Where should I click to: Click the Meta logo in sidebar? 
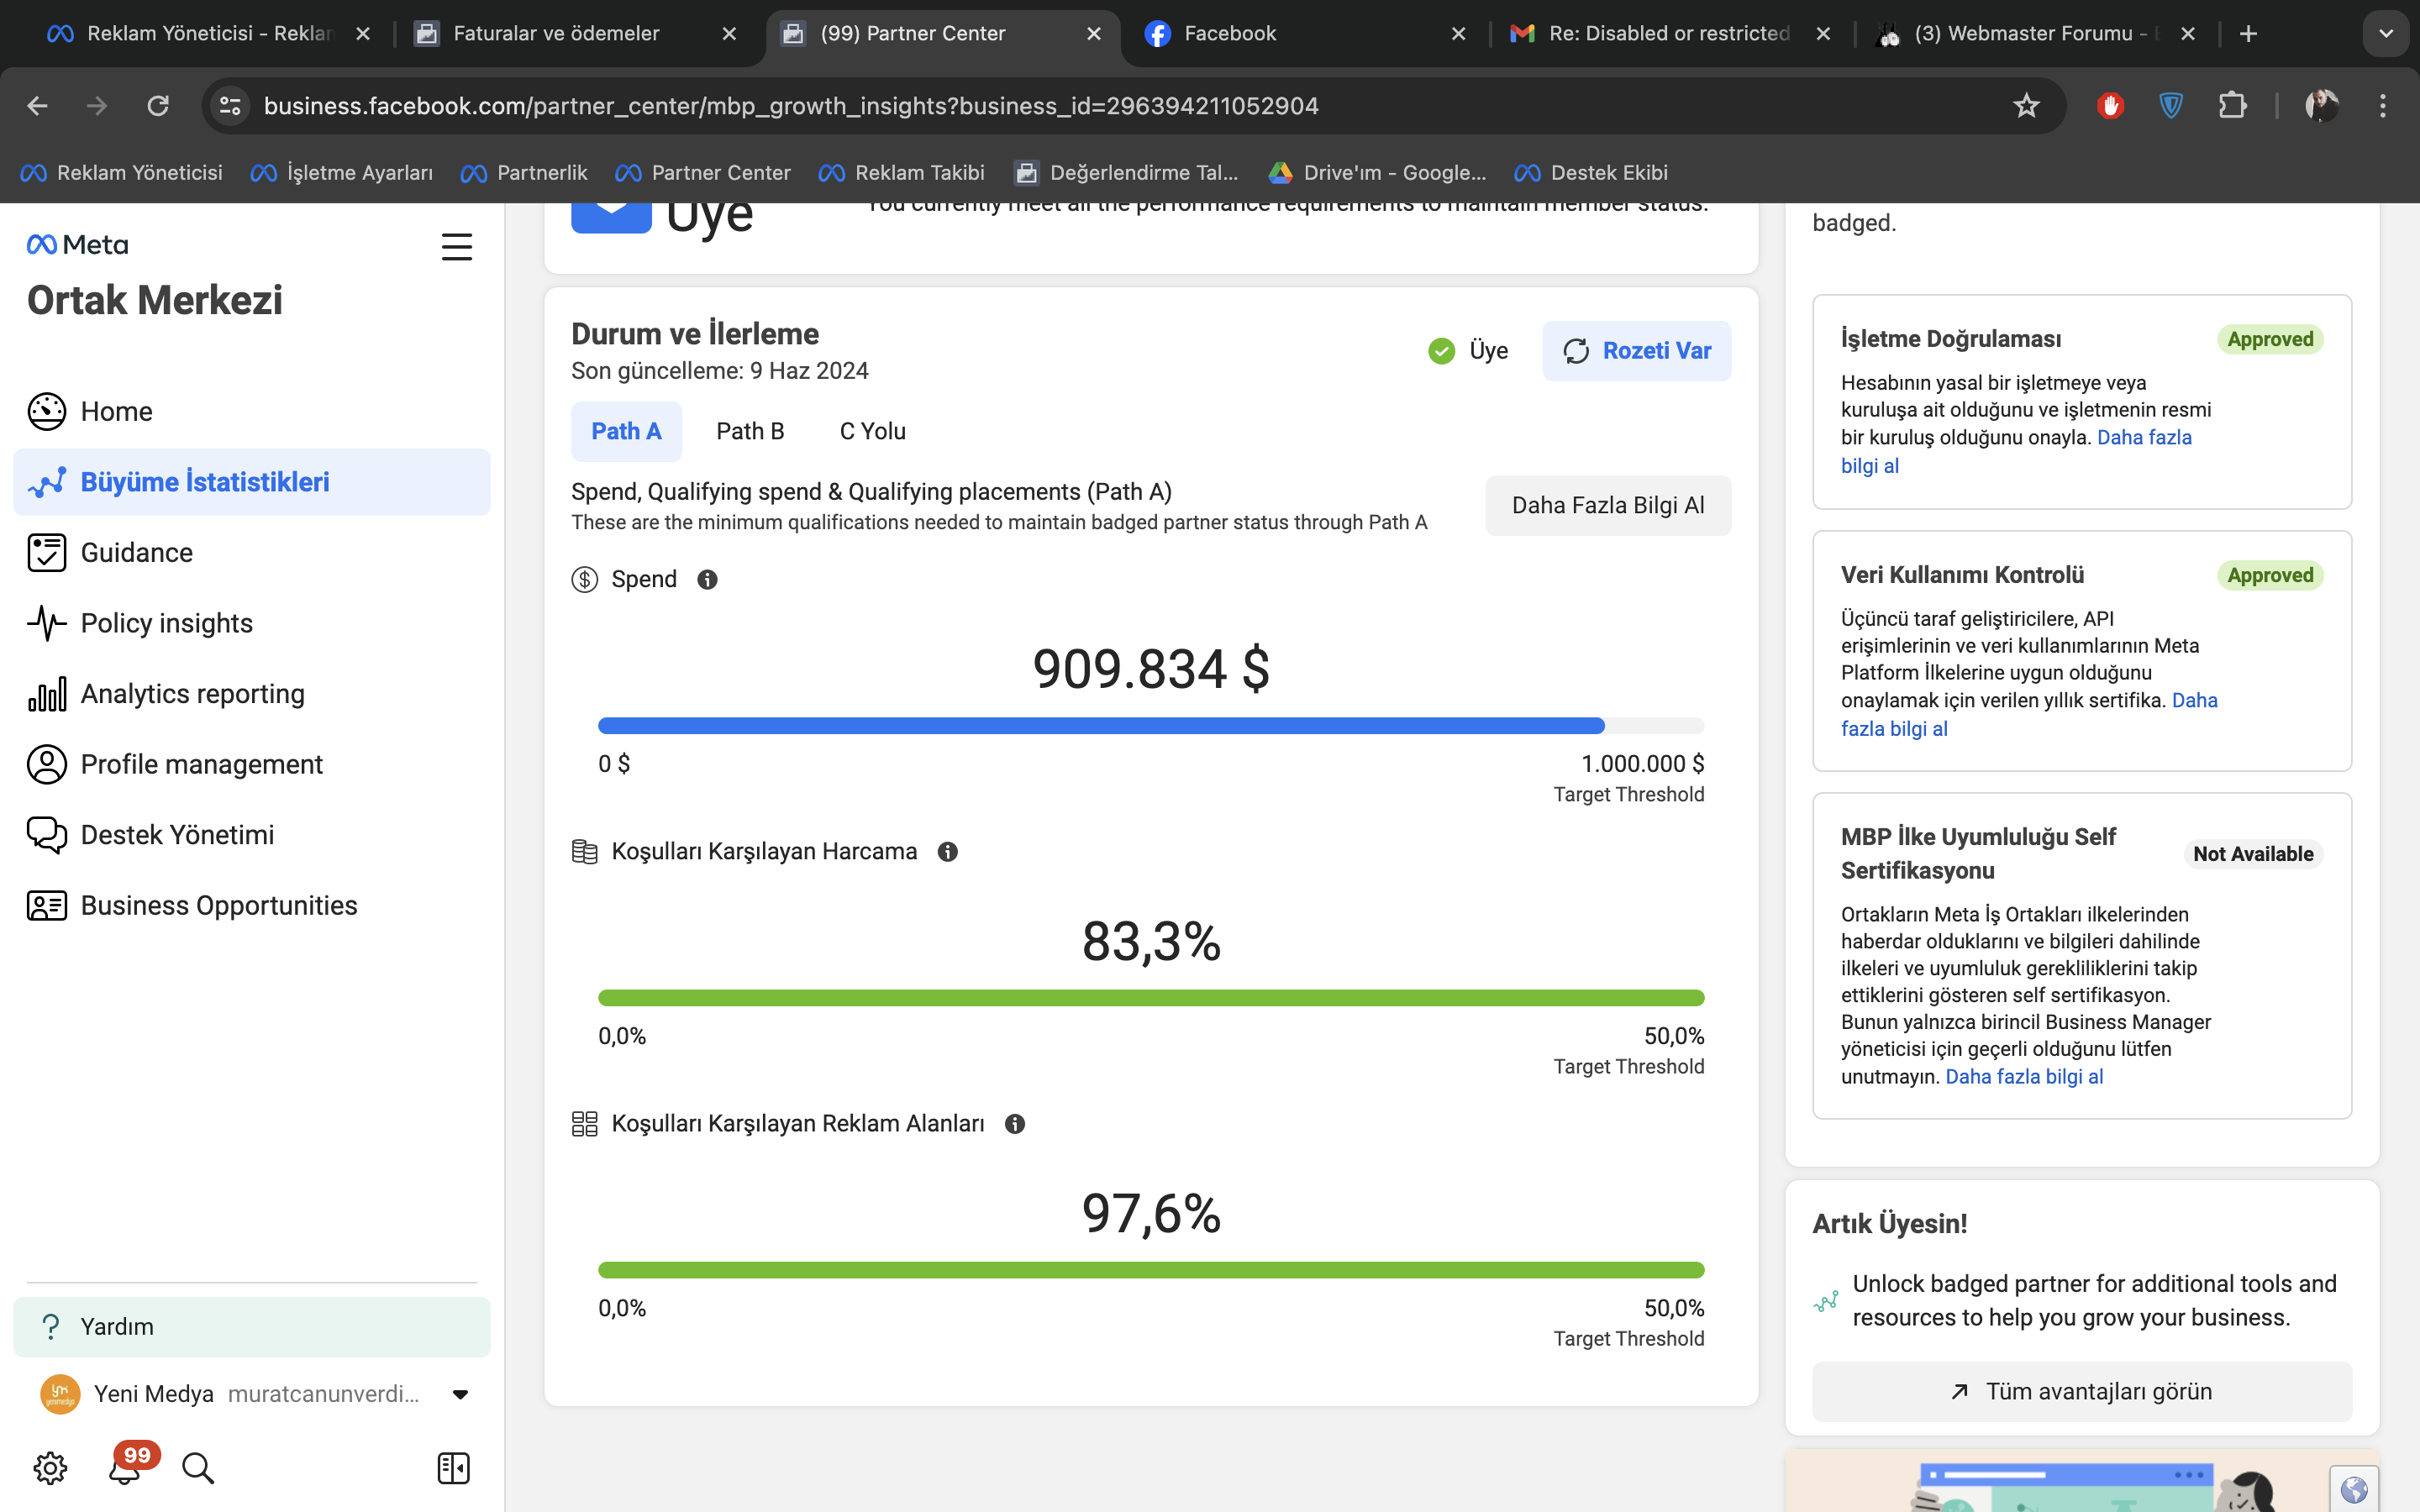click(78, 245)
